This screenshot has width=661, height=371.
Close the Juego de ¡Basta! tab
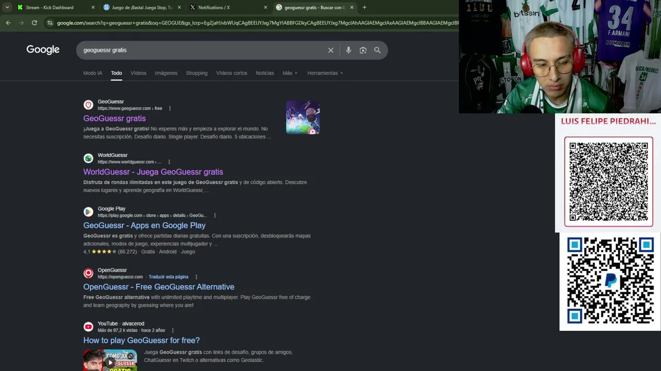point(179,7)
